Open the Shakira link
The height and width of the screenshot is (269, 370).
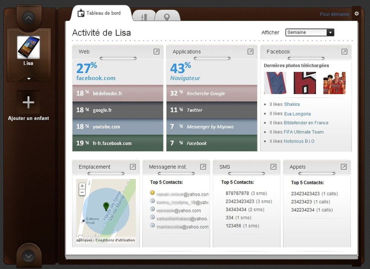coord(292,104)
